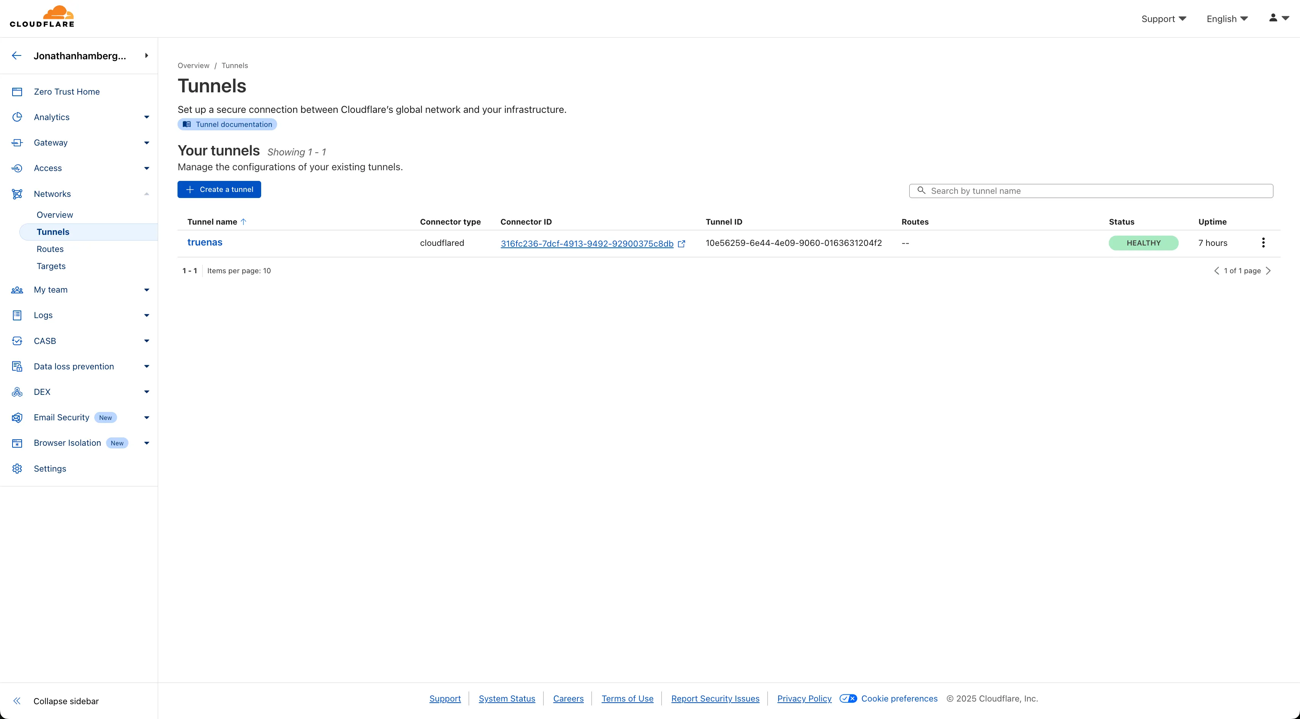Expand the Browser Isolation arrow
The height and width of the screenshot is (719, 1300).
(x=146, y=443)
